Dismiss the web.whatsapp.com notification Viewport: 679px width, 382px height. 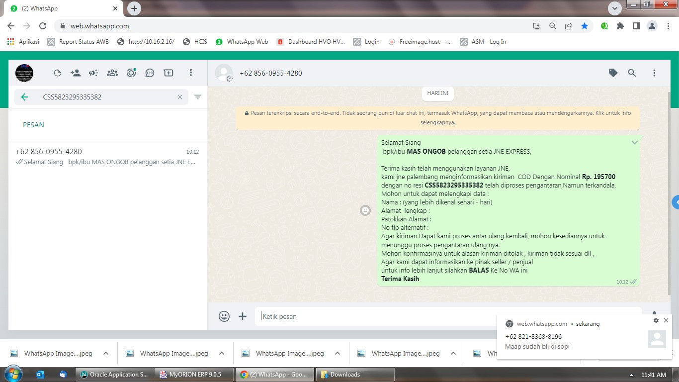pos(666,320)
